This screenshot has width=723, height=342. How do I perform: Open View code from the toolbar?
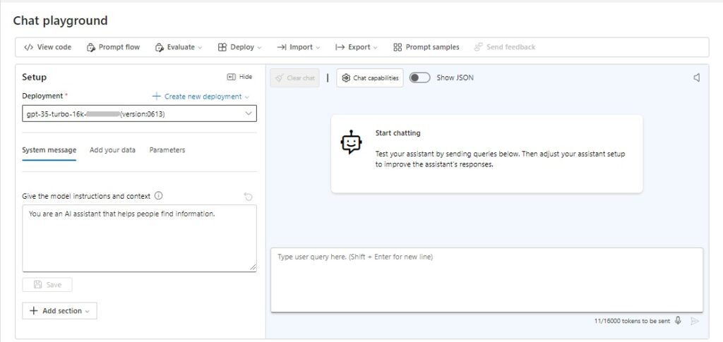(x=47, y=47)
